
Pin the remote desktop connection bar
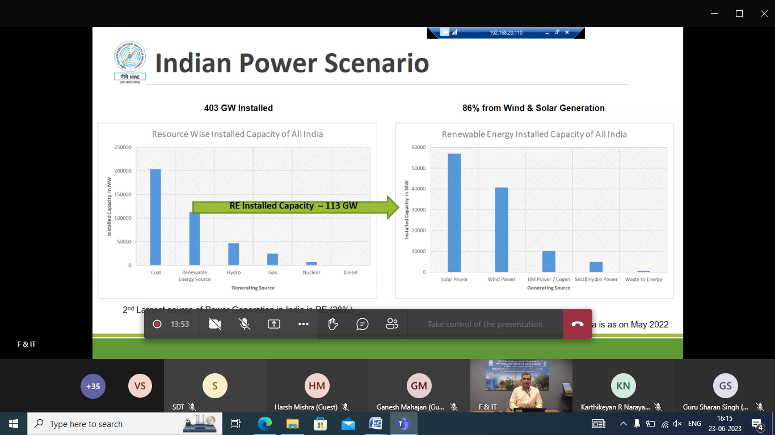444,32
